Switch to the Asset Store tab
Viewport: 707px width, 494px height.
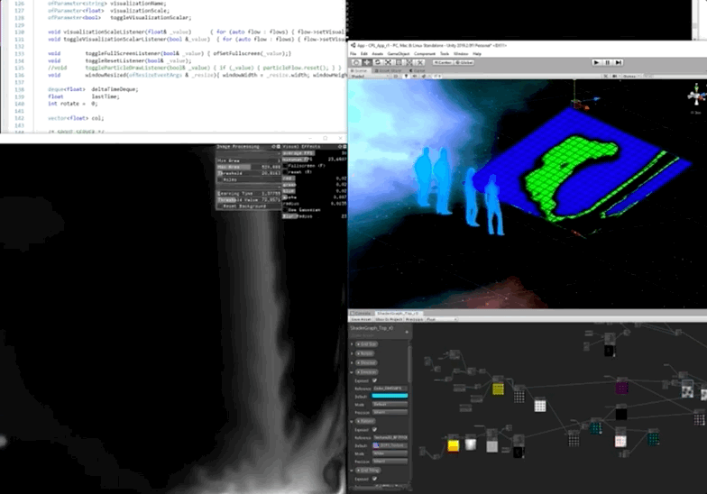point(388,70)
